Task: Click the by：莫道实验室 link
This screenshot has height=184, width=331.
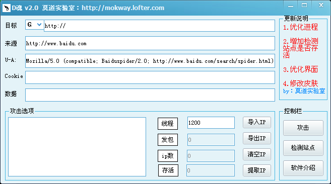Action: coord(304,91)
